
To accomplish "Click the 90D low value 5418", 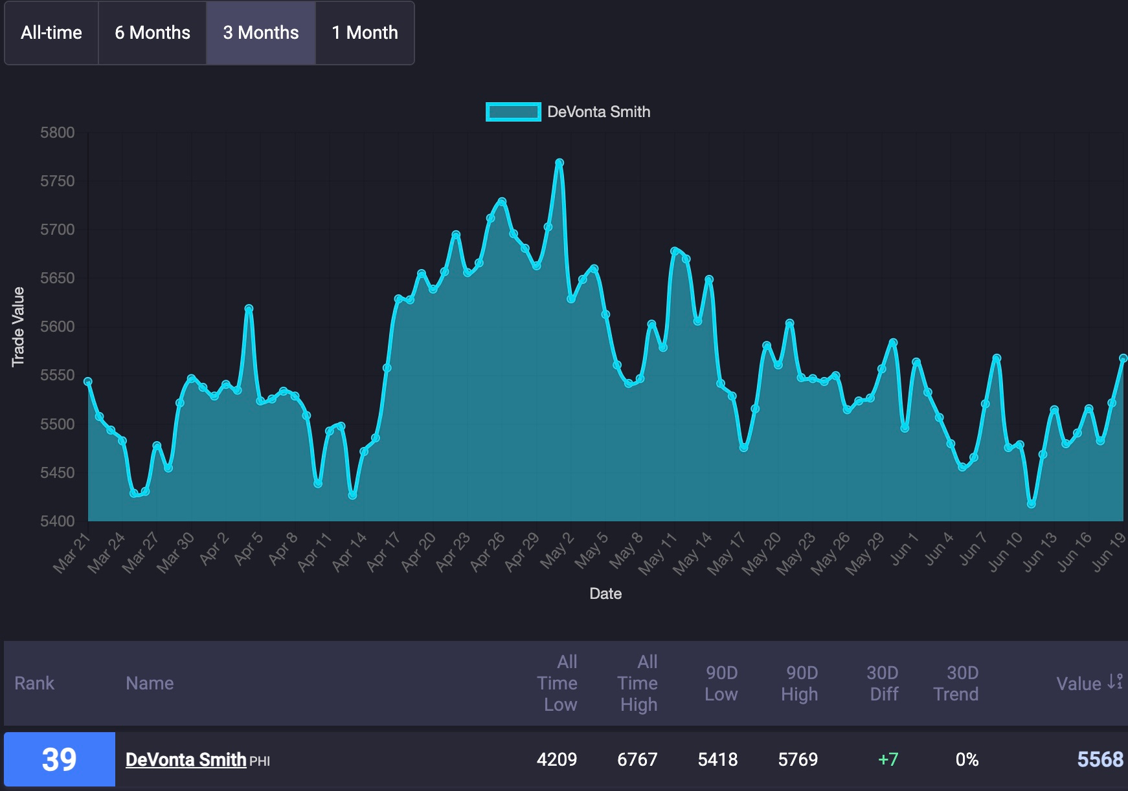I will pyautogui.click(x=717, y=759).
